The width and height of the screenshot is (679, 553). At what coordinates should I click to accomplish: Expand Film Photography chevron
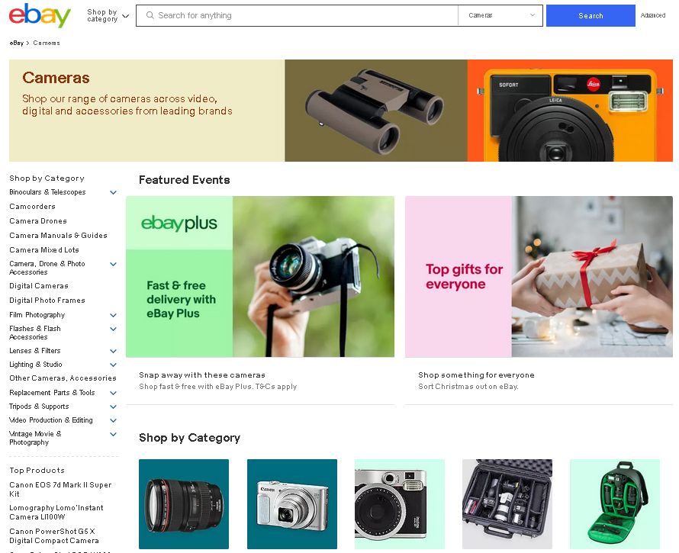coord(113,315)
